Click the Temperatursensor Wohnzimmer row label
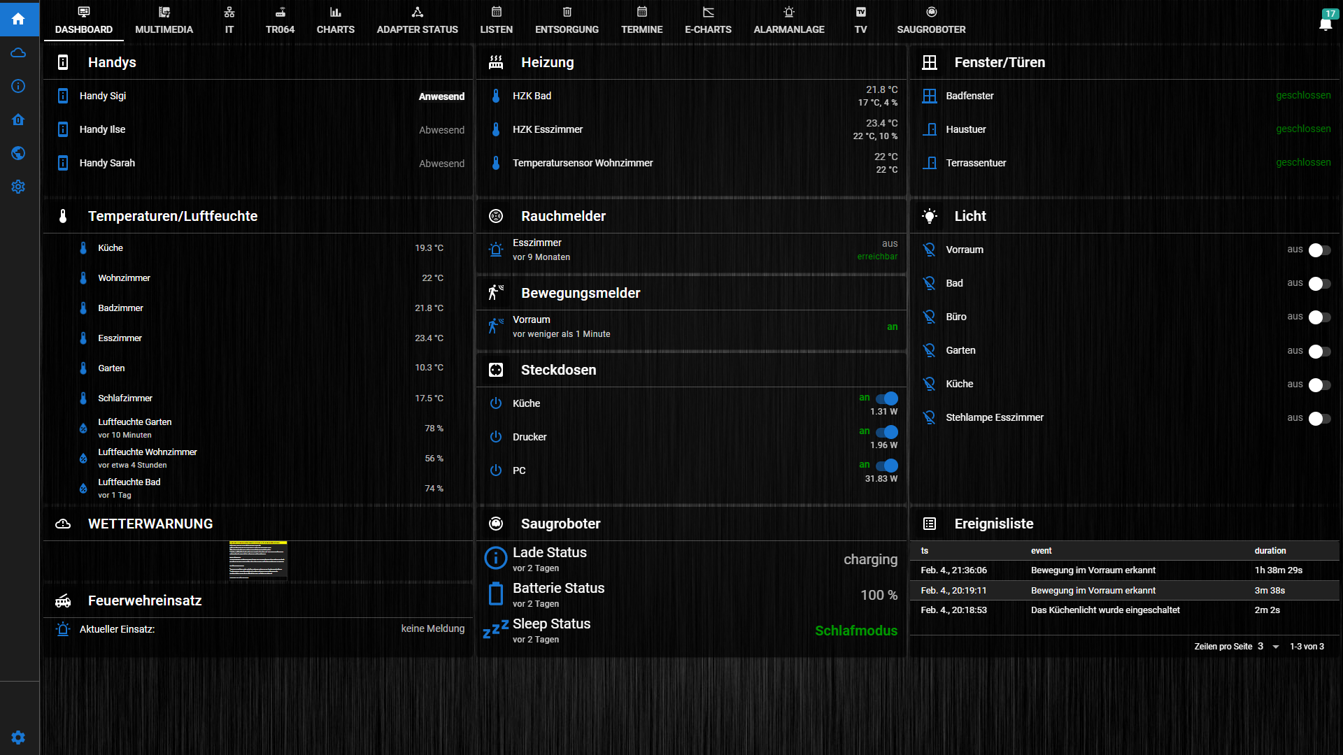 click(x=583, y=163)
